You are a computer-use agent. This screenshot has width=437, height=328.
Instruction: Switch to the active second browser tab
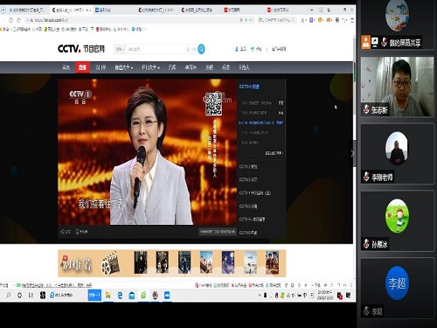click(x=72, y=10)
